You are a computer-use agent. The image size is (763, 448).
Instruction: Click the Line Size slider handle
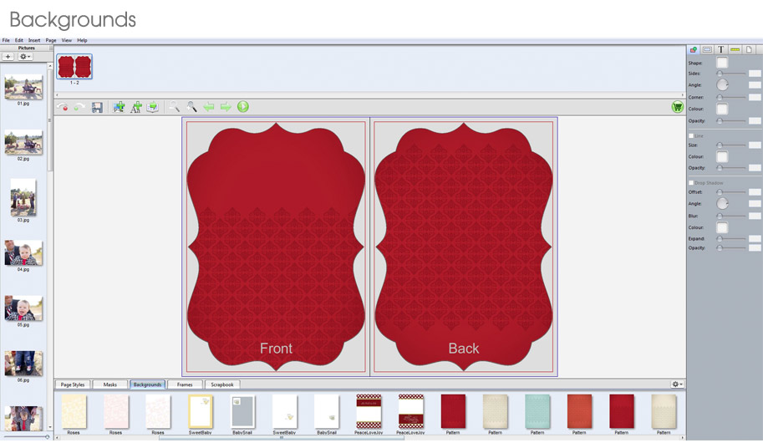click(x=720, y=145)
